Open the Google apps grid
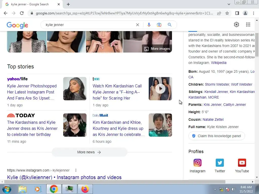The width and height of the screenshot is (259, 194). coord(248,25)
